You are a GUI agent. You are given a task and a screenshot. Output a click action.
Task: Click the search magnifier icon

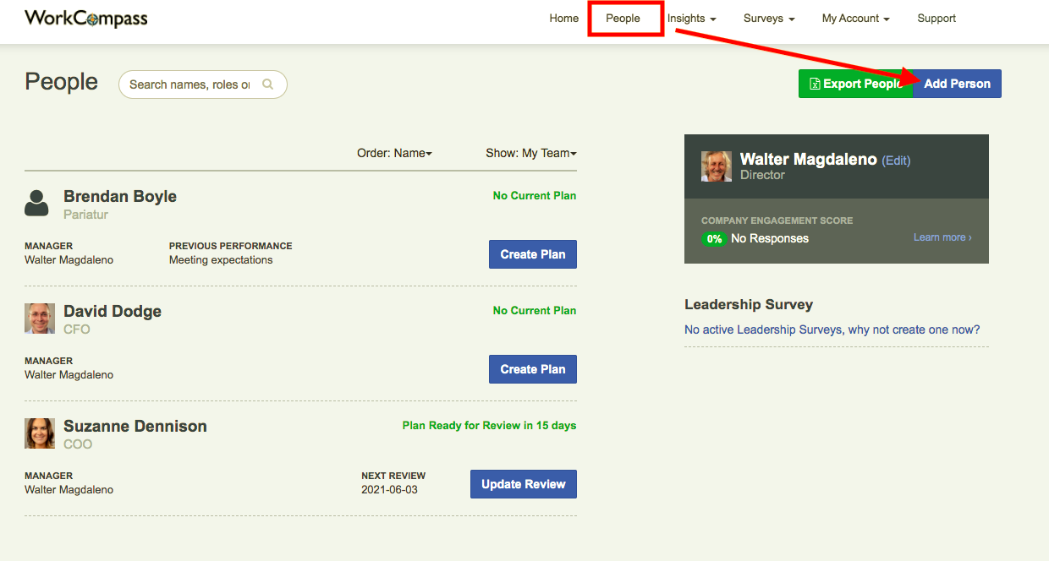pyautogui.click(x=268, y=84)
